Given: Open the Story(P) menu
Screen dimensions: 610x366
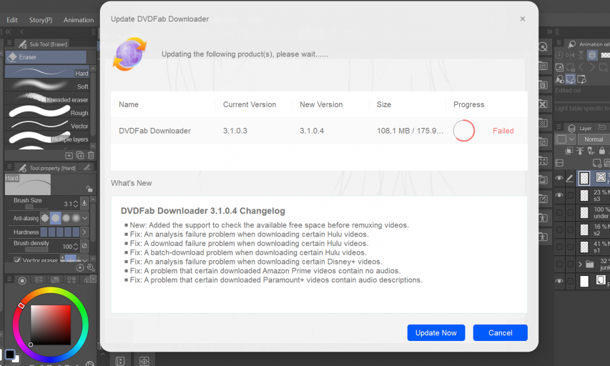Looking at the screenshot, I should point(41,20).
